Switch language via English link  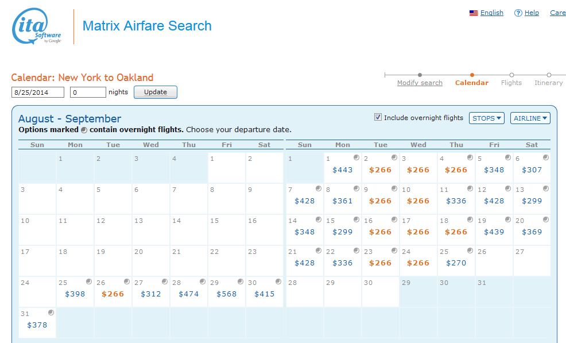492,13
